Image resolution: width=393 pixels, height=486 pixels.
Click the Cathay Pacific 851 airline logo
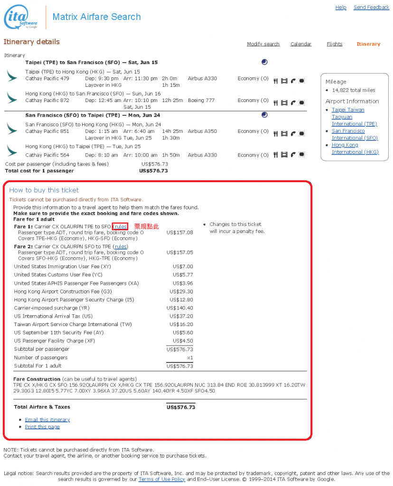[12, 129]
